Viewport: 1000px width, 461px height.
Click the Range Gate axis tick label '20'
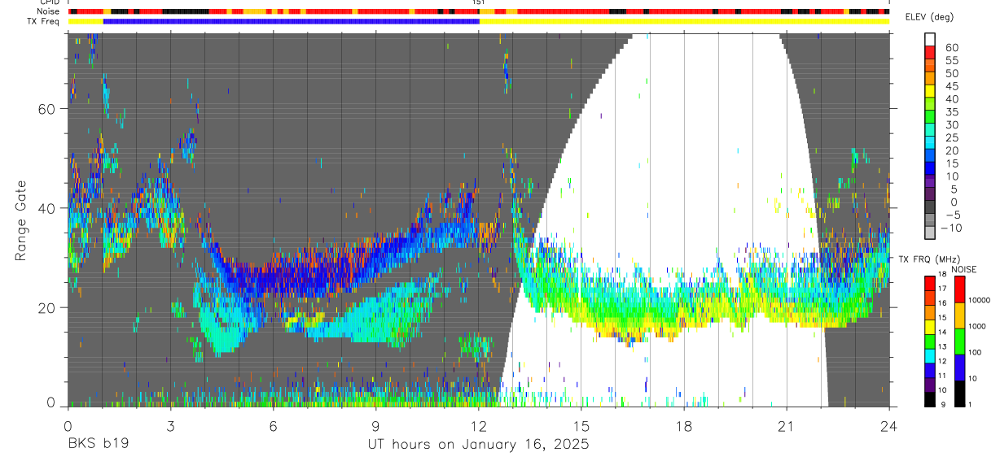point(46,307)
